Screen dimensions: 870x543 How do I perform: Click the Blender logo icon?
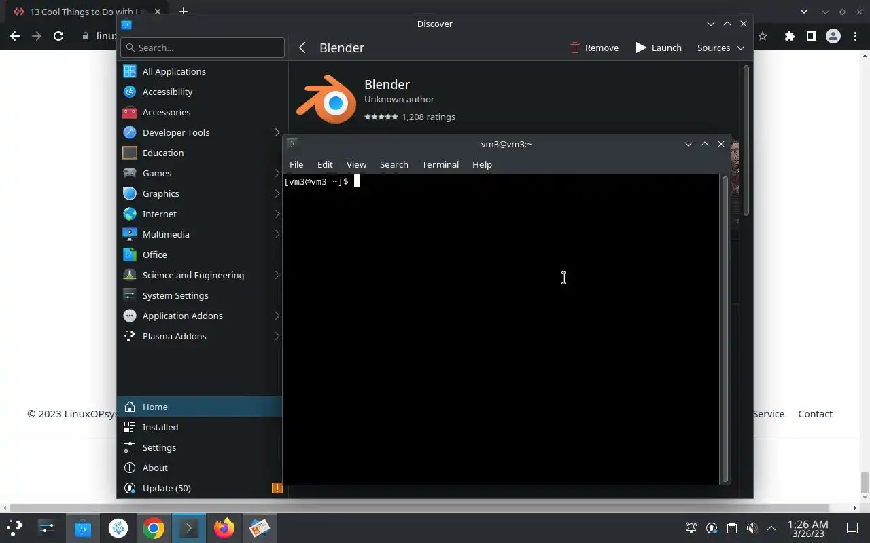[x=326, y=100]
